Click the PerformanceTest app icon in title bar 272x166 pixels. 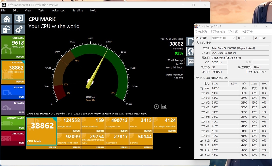[3, 5]
